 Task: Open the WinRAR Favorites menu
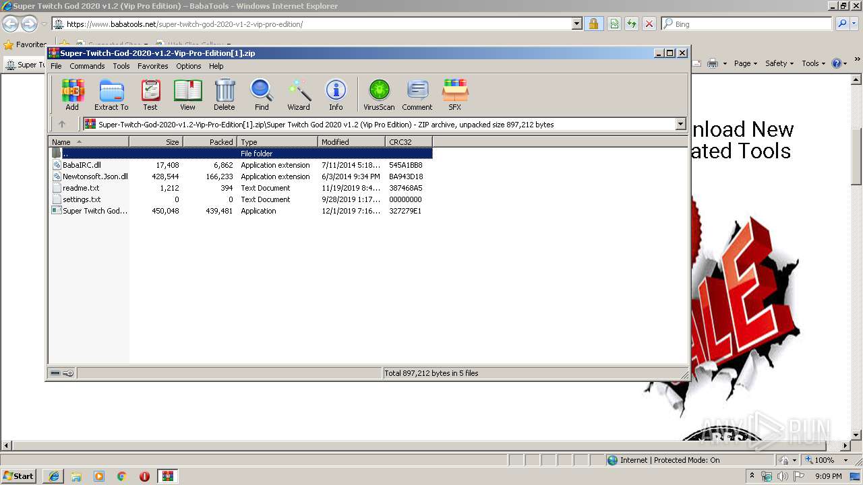point(153,66)
